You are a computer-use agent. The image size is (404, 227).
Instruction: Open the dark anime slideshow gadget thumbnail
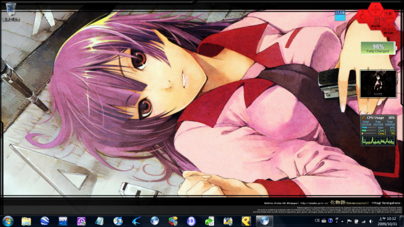(x=378, y=84)
